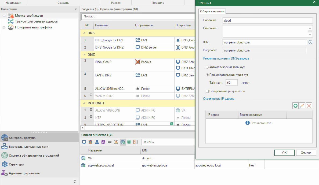This screenshot has height=185, width=319.
Task: Show users via the person icon in the object list
Action: [97, 142]
